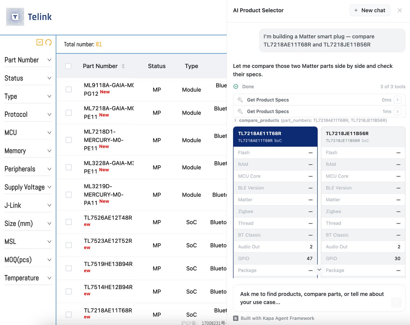
Task: Expand the Part Number filter
Action: 28,60
